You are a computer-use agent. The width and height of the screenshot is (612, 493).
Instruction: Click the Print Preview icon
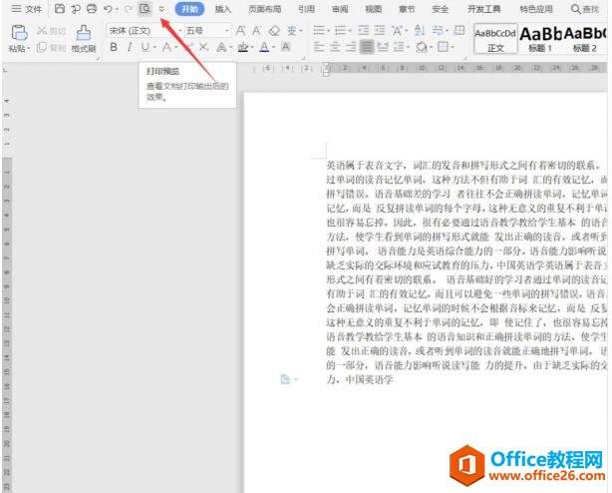tap(144, 9)
